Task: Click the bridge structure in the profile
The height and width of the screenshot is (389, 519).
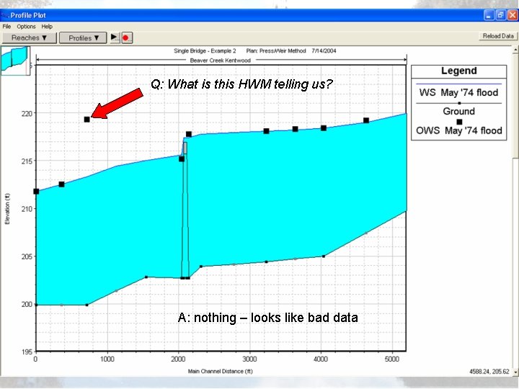Action: pos(185,210)
